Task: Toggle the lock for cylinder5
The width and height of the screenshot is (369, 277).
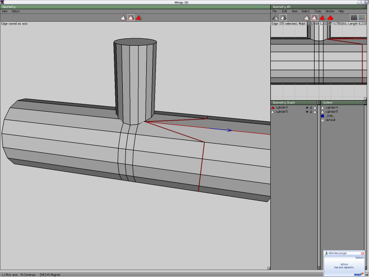Action: click(x=311, y=112)
